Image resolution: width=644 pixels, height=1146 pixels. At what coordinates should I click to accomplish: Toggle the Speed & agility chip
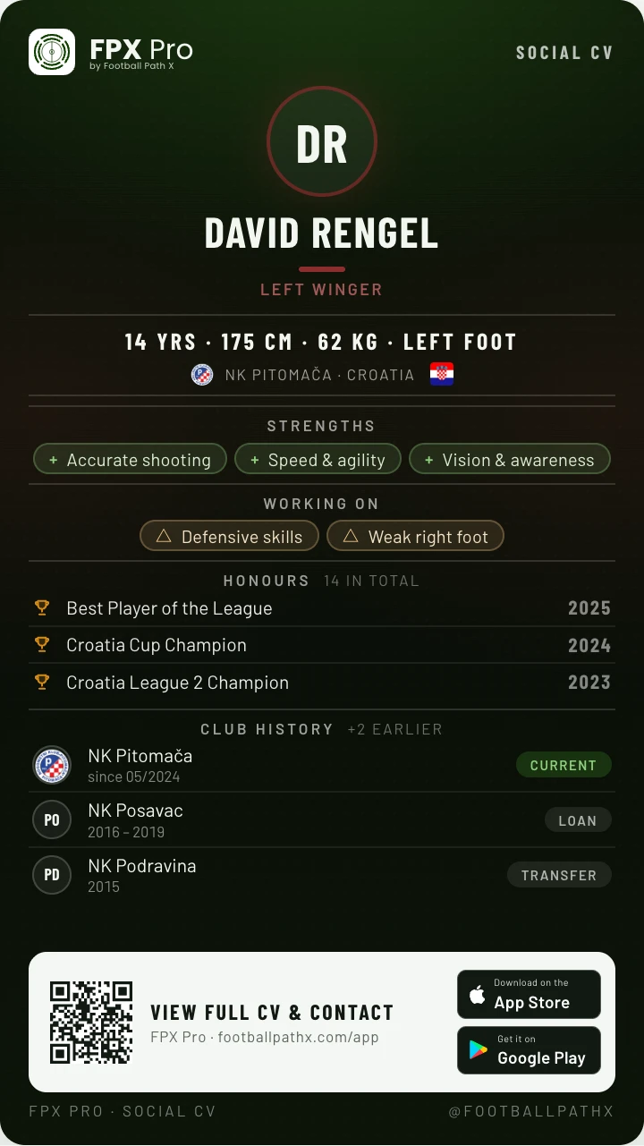point(318,460)
